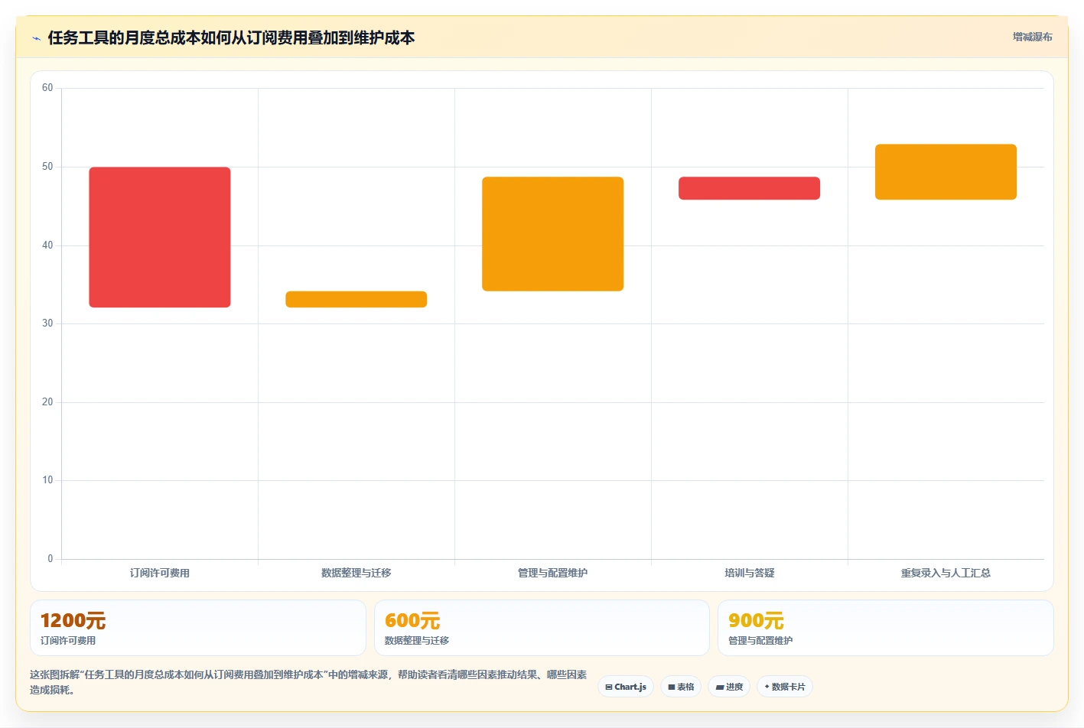1084x728 pixels.
Task: Click the 表格 chip
Action: point(681,687)
